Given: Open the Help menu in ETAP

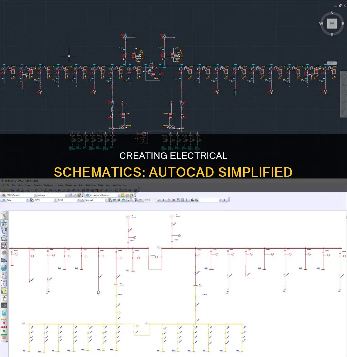Looking at the screenshot, I should [125, 185].
